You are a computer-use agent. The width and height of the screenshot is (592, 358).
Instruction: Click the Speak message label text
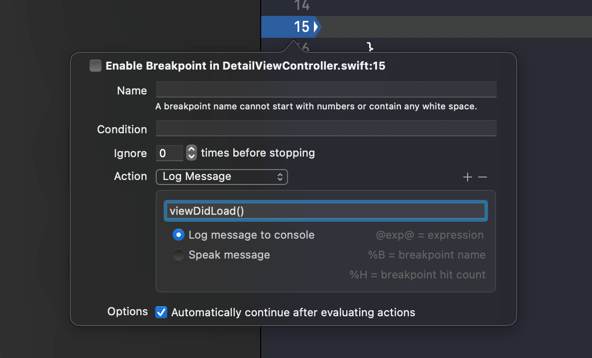point(229,255)
